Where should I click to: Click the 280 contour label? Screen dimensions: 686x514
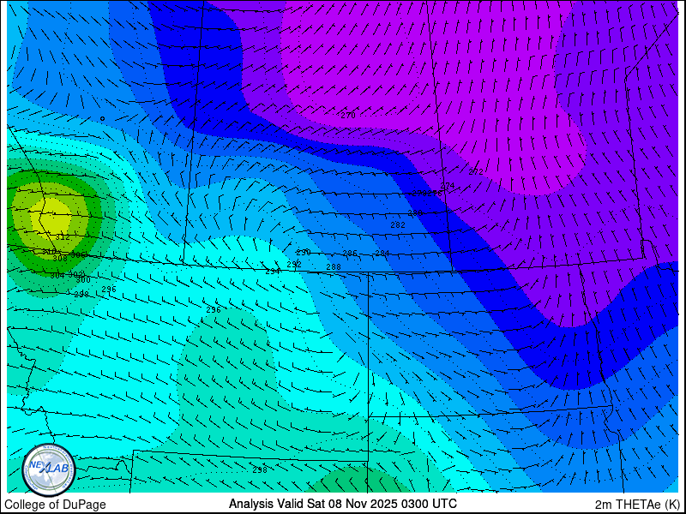pyautogui.click(x=415, y=213)
